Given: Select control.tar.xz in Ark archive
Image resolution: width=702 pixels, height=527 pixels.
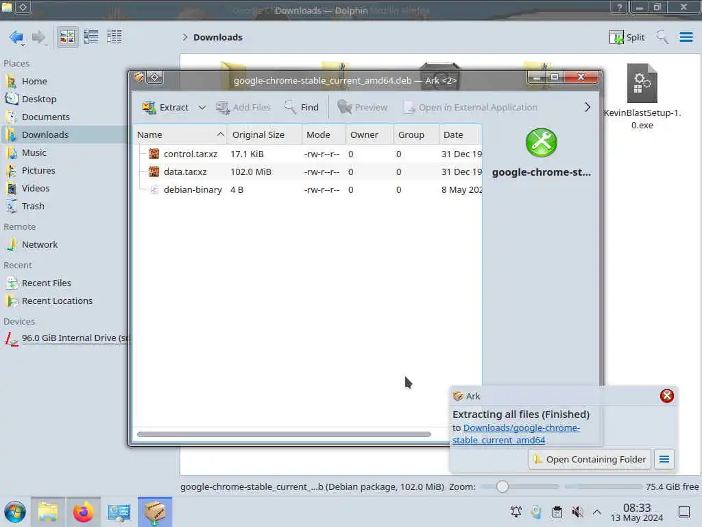Looking at the screenshot, I should tap(191, 154).
